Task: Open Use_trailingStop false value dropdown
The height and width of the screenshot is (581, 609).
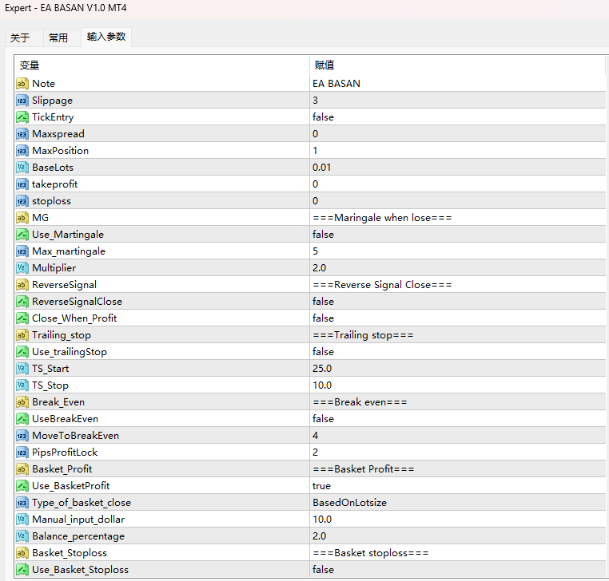Action: 457,352
